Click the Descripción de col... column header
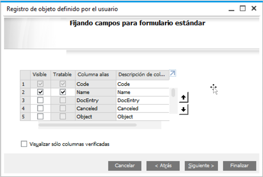This screenshot has width=263, height=177. 143,75
